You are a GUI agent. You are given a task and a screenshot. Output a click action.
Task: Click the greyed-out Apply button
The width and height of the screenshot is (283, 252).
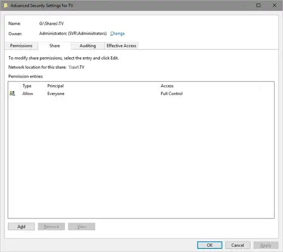tap(266, 245)
